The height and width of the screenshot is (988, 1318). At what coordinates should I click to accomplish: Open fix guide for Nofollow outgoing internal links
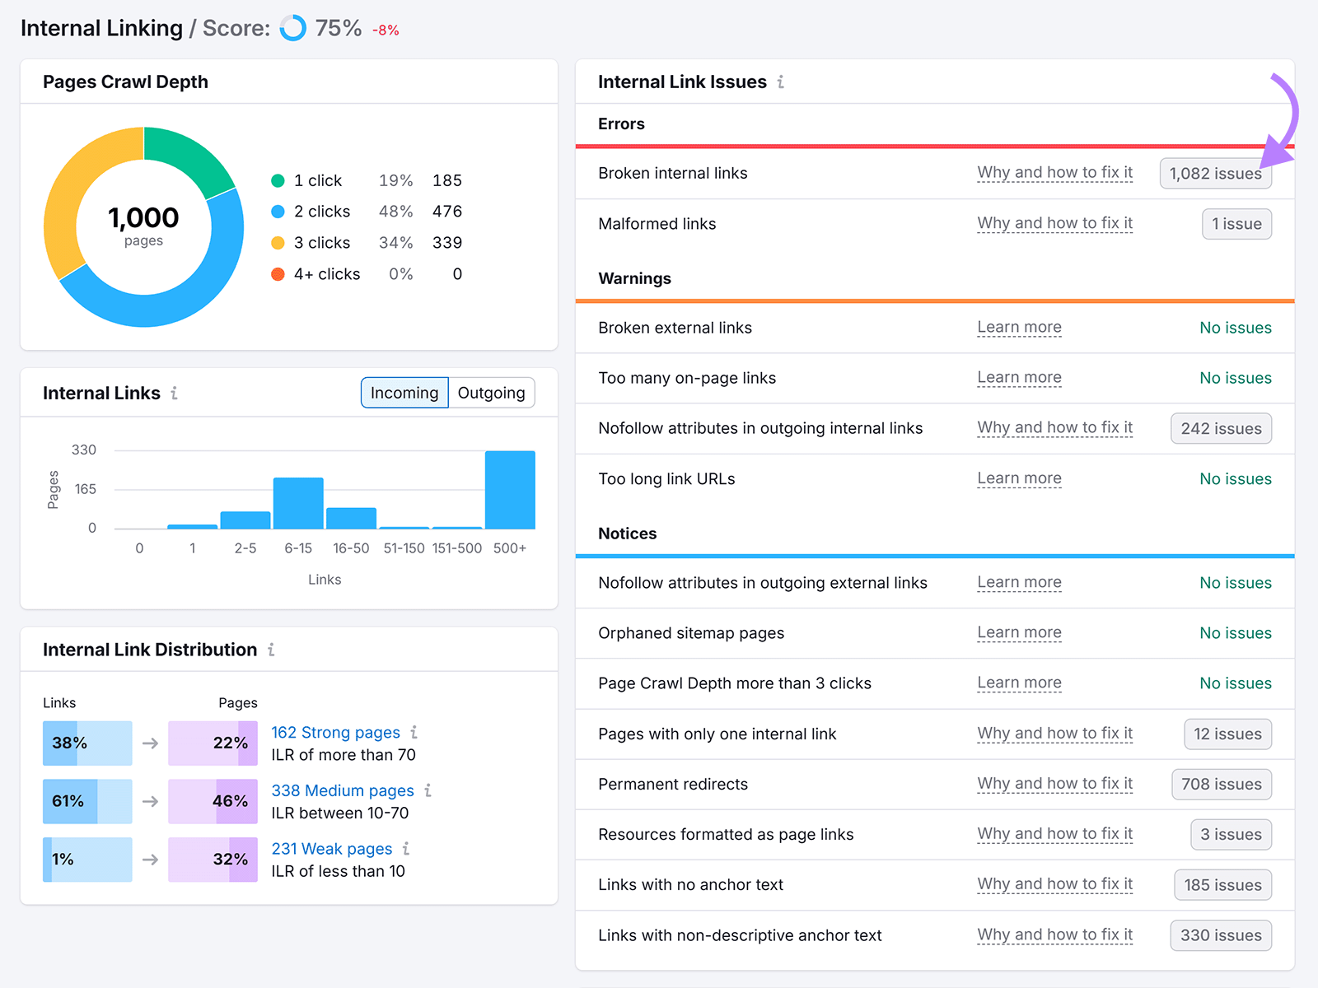pyautogui.click(x=1054, y=428)
